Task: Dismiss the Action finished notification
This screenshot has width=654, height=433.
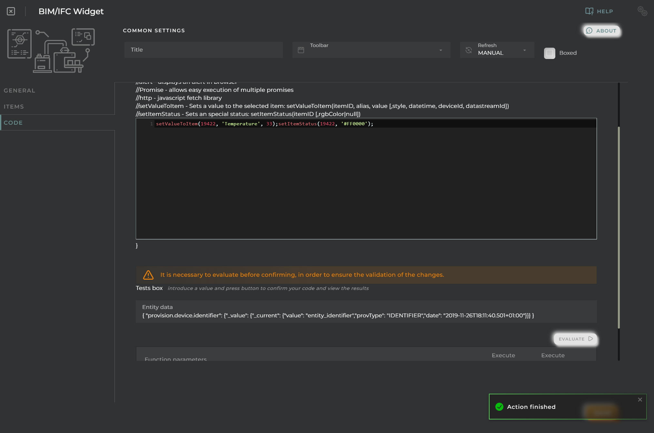Action: (x=640, y=399)
